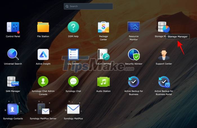Click the "Synology Contacts" label text

[13, 118]
